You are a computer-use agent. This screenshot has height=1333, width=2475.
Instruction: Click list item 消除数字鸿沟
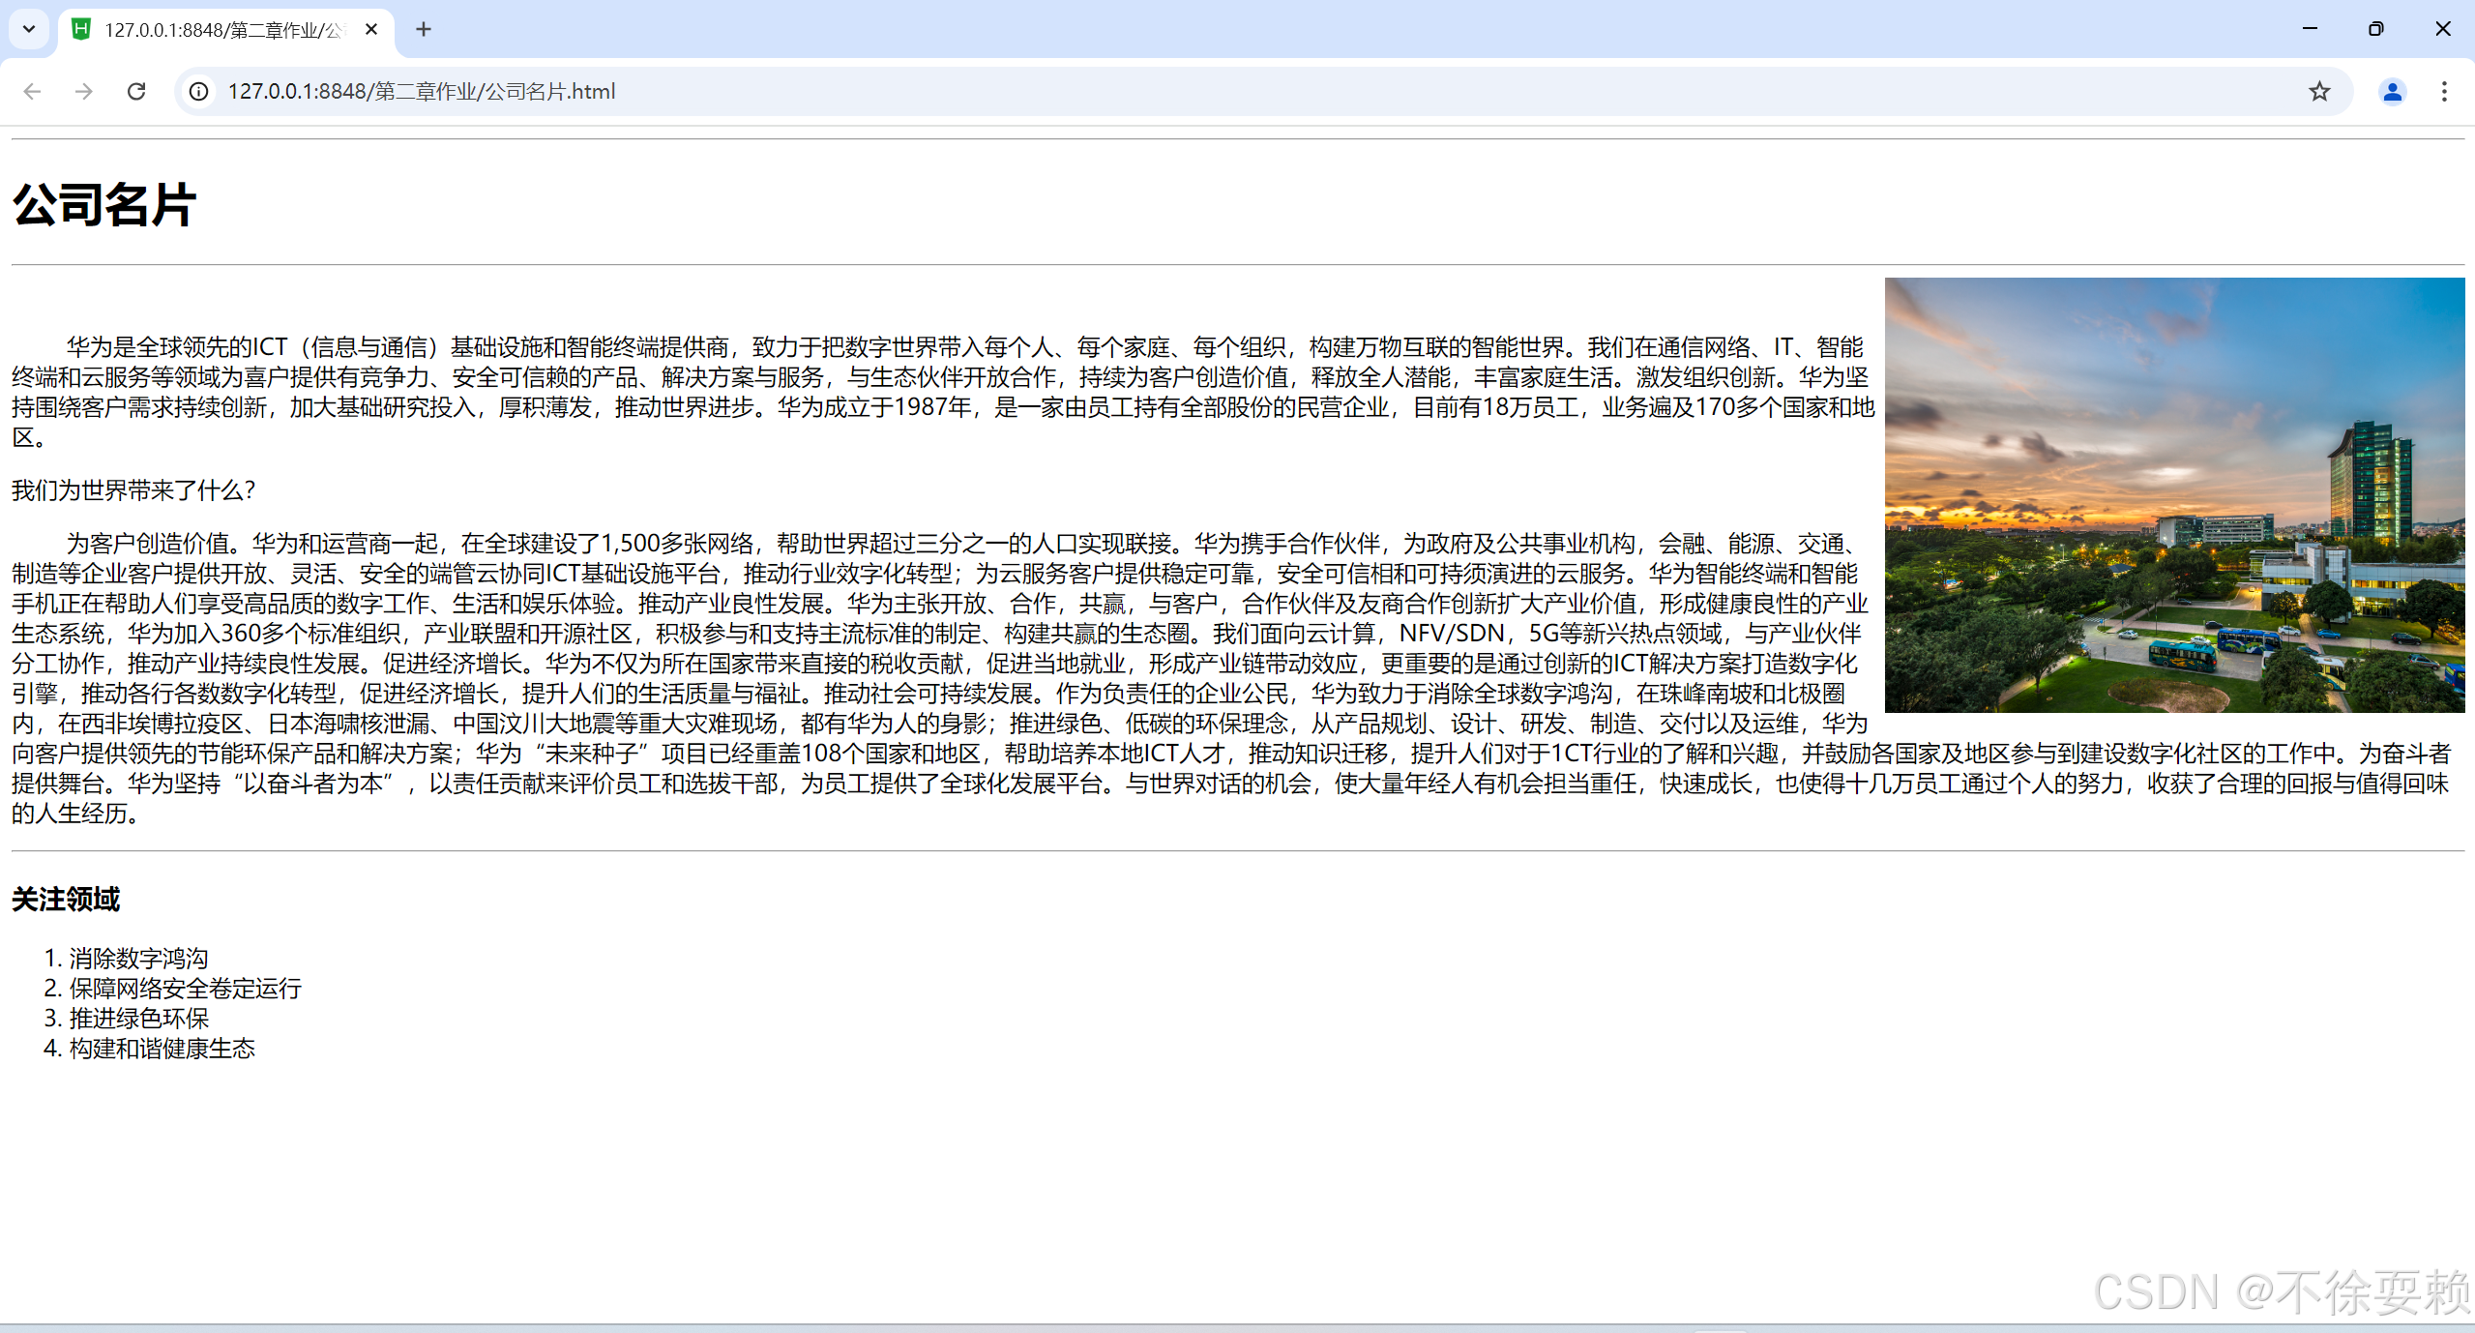click(138, 958)
